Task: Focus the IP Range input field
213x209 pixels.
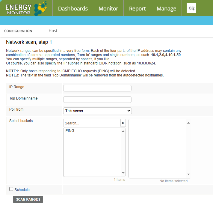Action: (97, 88)
